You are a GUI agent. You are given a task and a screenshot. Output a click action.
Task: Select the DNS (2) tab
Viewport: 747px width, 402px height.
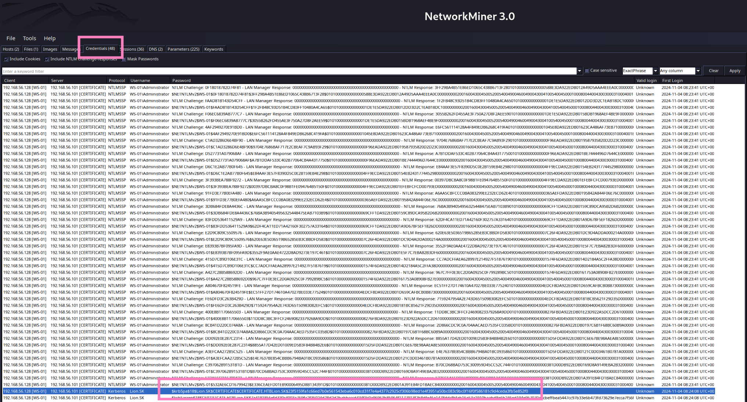coord(155,49)
